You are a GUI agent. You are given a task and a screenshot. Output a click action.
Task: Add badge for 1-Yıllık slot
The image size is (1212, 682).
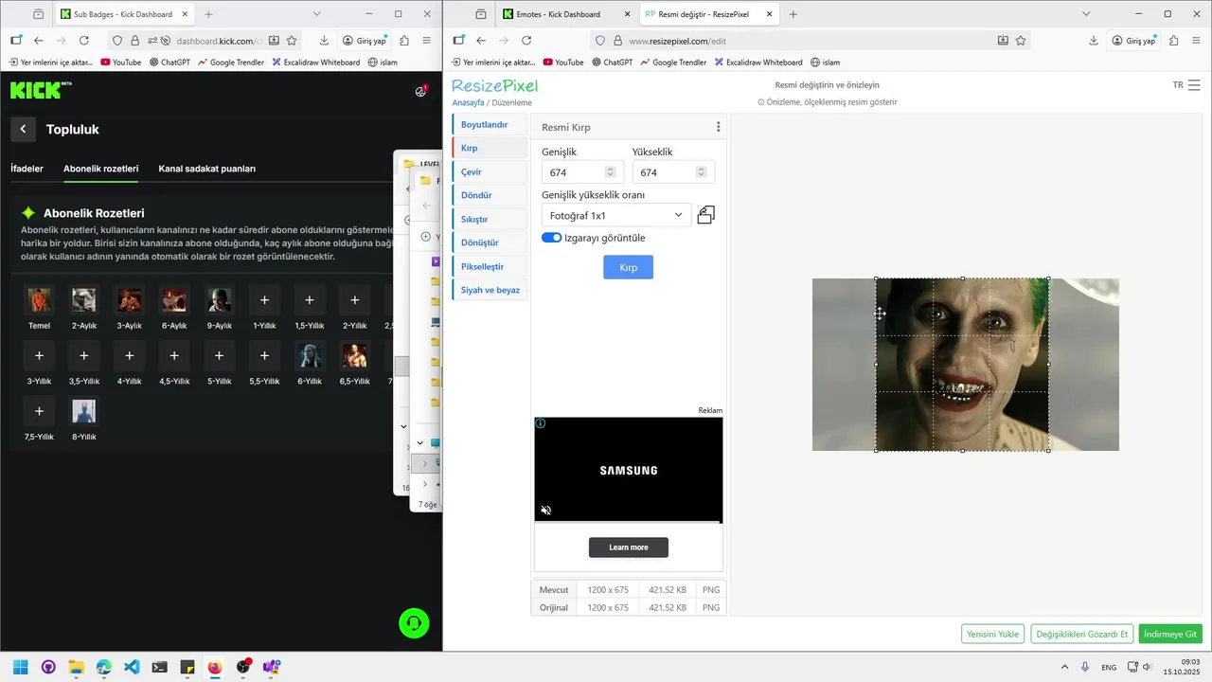tap(264, 300)
